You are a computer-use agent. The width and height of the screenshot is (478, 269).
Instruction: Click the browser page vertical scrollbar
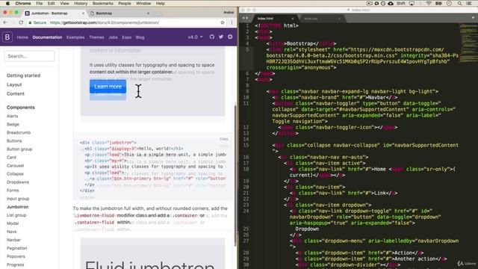235,176
